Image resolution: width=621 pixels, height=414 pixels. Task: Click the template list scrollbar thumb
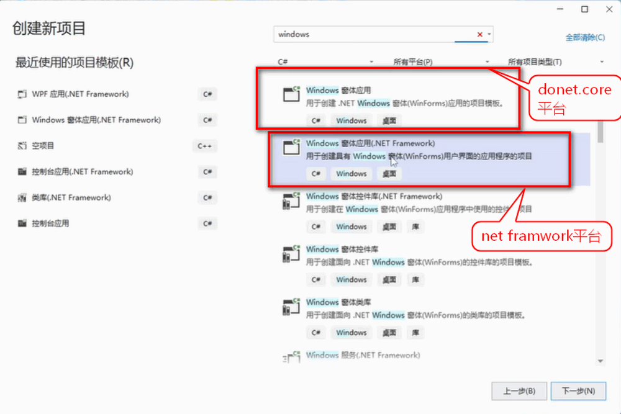[601, 132]
